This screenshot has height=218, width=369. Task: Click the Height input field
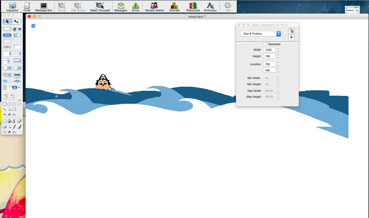[269, 56]
